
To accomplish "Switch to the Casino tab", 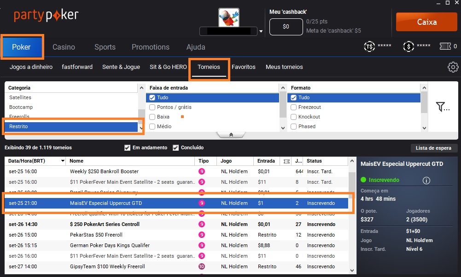I will click(x=64, y=47).
